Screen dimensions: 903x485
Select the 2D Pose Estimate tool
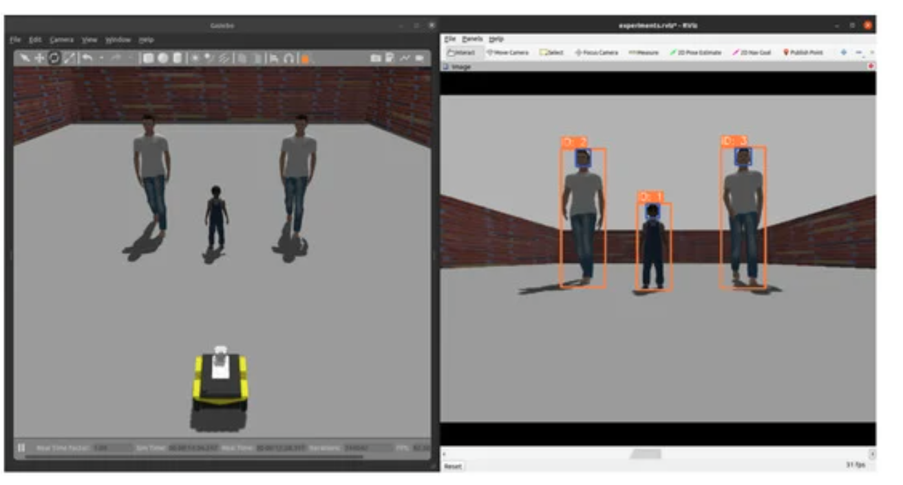tap(696, 52)
